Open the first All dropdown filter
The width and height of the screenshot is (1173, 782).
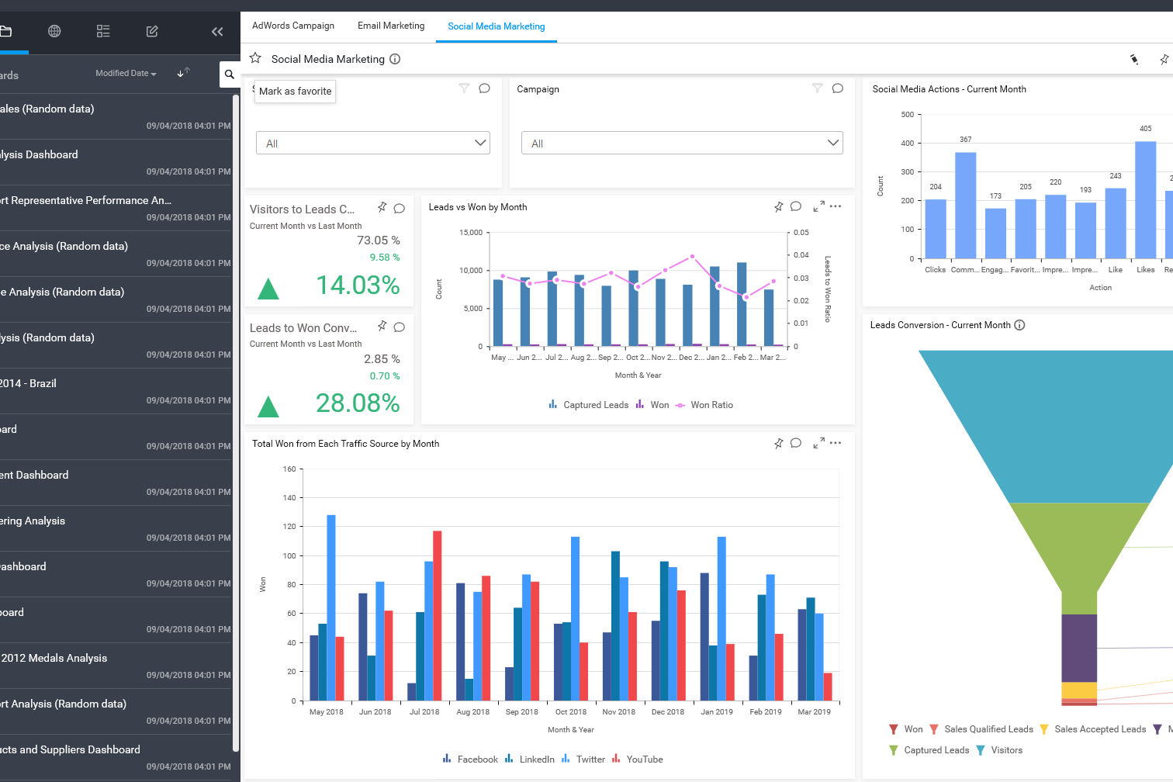pyautogui.click(x=373, y=143)
